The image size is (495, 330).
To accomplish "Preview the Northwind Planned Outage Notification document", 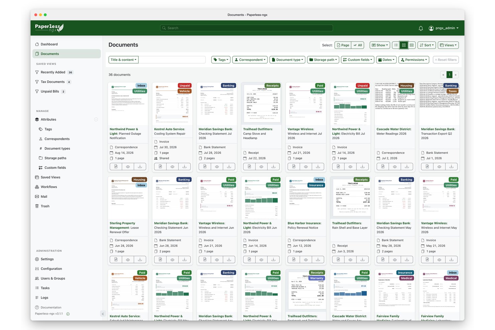I will 128,167.
